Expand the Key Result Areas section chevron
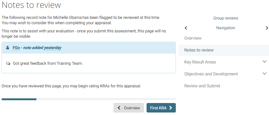This screenshot has width=269, height=115. pyautogui.click(x=265, y=62)
